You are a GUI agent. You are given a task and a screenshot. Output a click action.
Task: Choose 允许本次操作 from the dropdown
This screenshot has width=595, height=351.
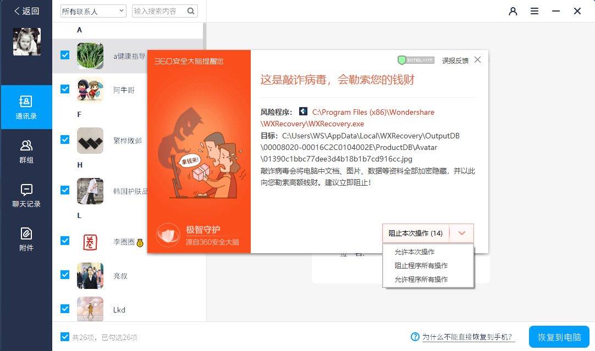[x=415, y=252]
